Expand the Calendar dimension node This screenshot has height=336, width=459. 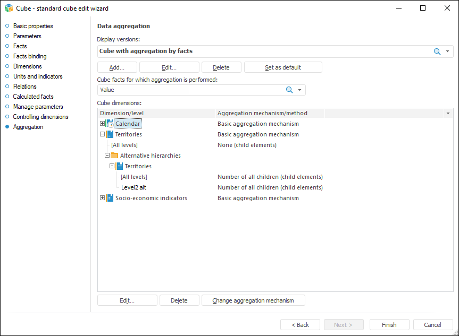click(103, 124)
